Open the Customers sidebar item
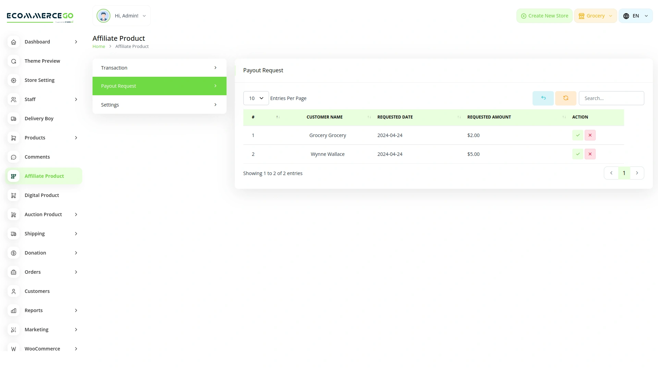This screenshot has height=370, width=658. [37, 291]
